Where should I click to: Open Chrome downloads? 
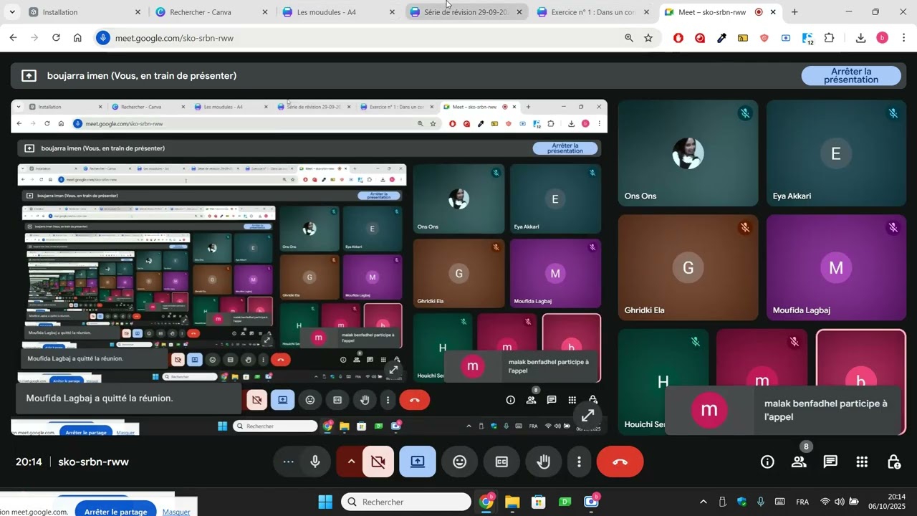tap(860, 38)
